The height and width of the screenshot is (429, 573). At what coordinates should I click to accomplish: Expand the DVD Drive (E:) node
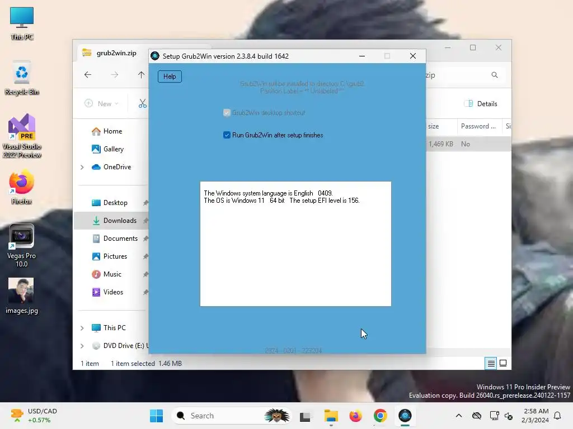(82, 346)
